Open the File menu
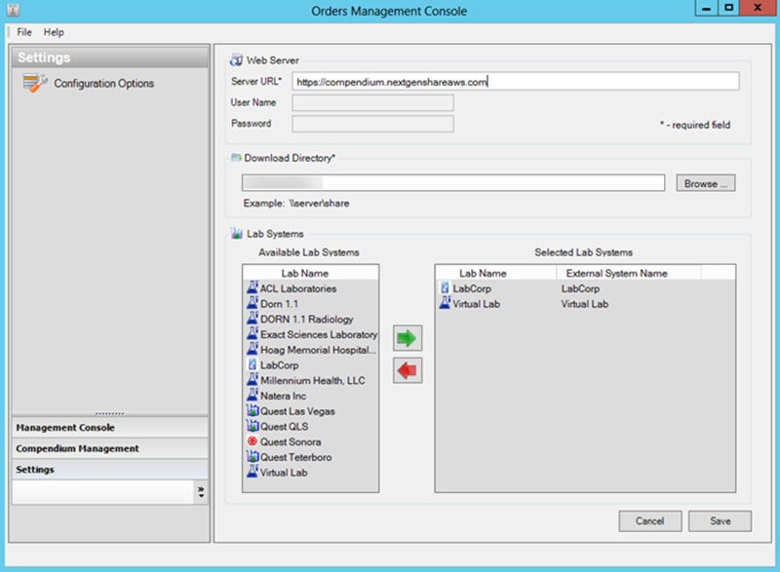 [23, 32]
